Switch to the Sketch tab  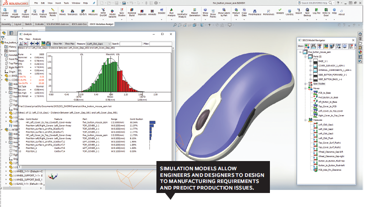(x=28, y=24)
